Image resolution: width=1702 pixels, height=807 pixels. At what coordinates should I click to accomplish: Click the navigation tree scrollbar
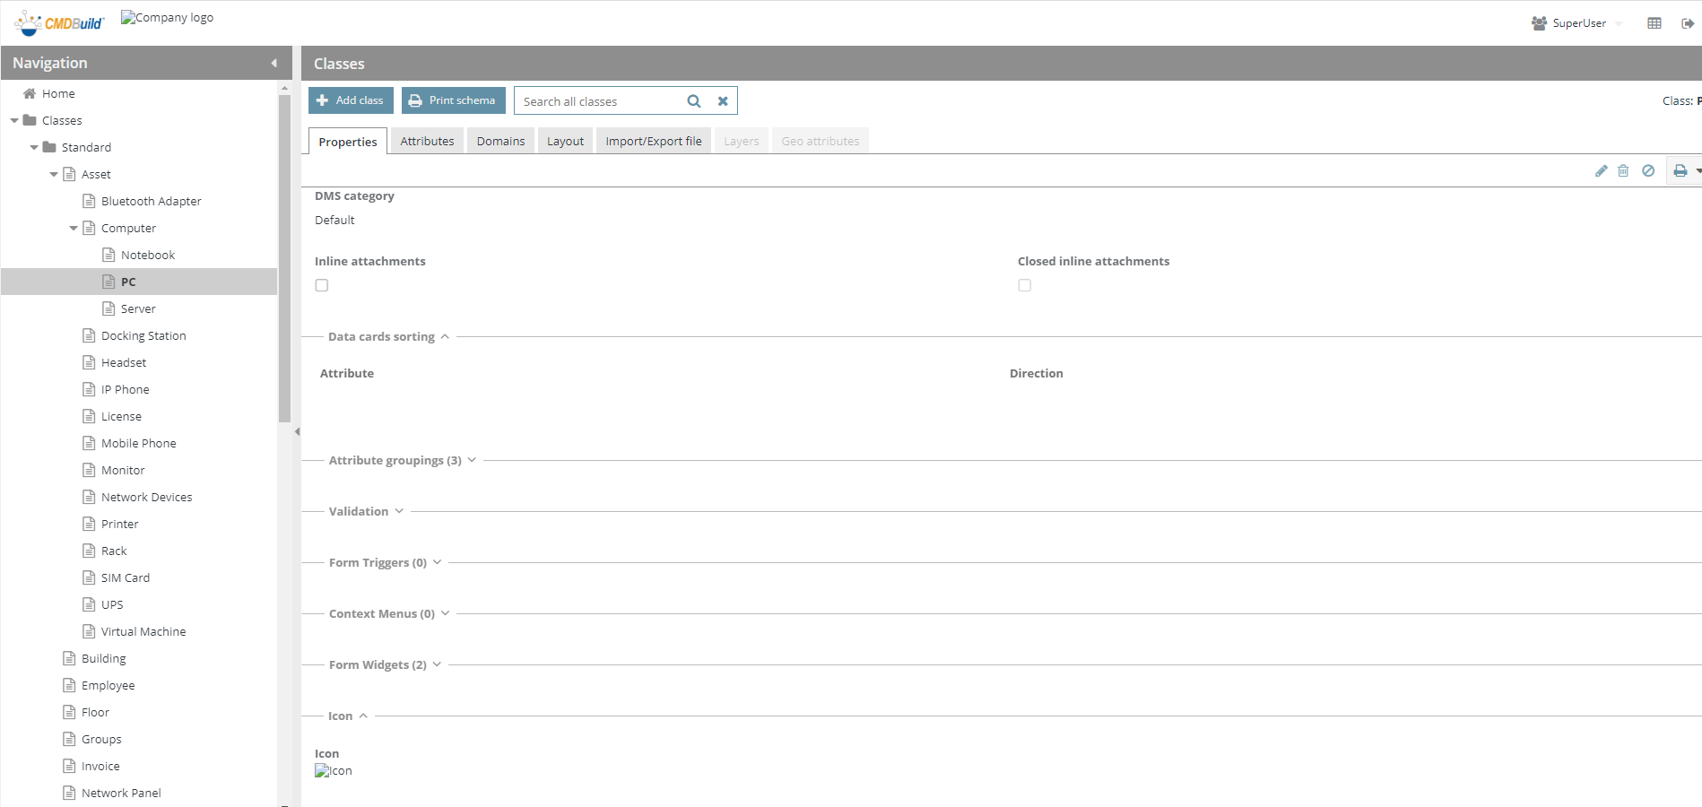[284, 258]
